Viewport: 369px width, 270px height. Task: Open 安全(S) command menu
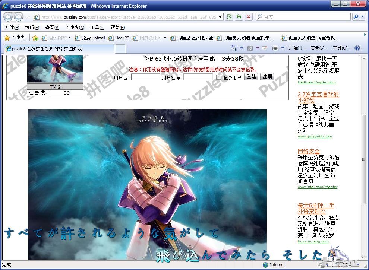[x=319, y=48]
